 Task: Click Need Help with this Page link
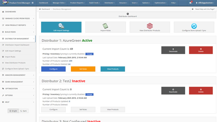tap(205, 9)
